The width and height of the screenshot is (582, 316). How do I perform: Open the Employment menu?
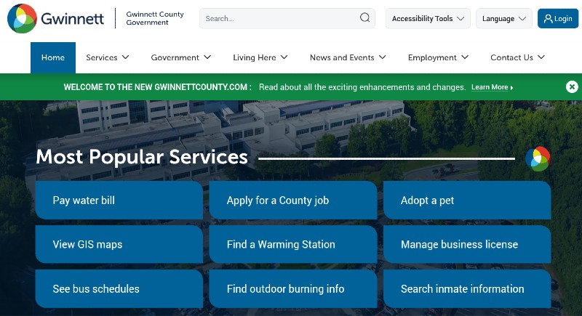[437, 57]
